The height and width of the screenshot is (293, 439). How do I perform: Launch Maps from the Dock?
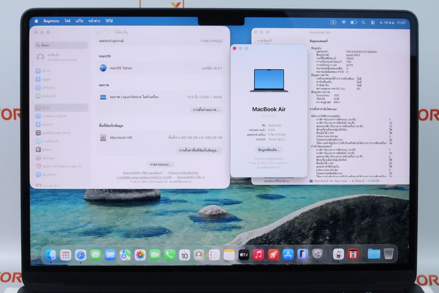coord(125,255)
